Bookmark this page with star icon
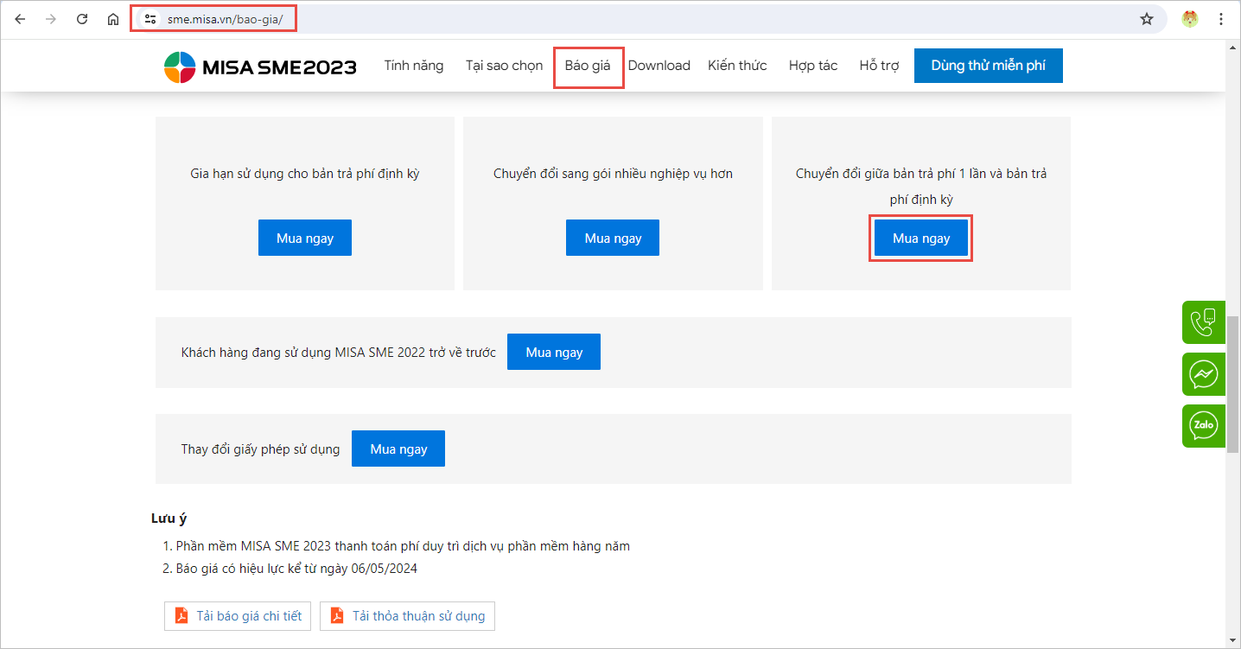The width and height of the screenshot is (1241, 649). pos(1147,19)
